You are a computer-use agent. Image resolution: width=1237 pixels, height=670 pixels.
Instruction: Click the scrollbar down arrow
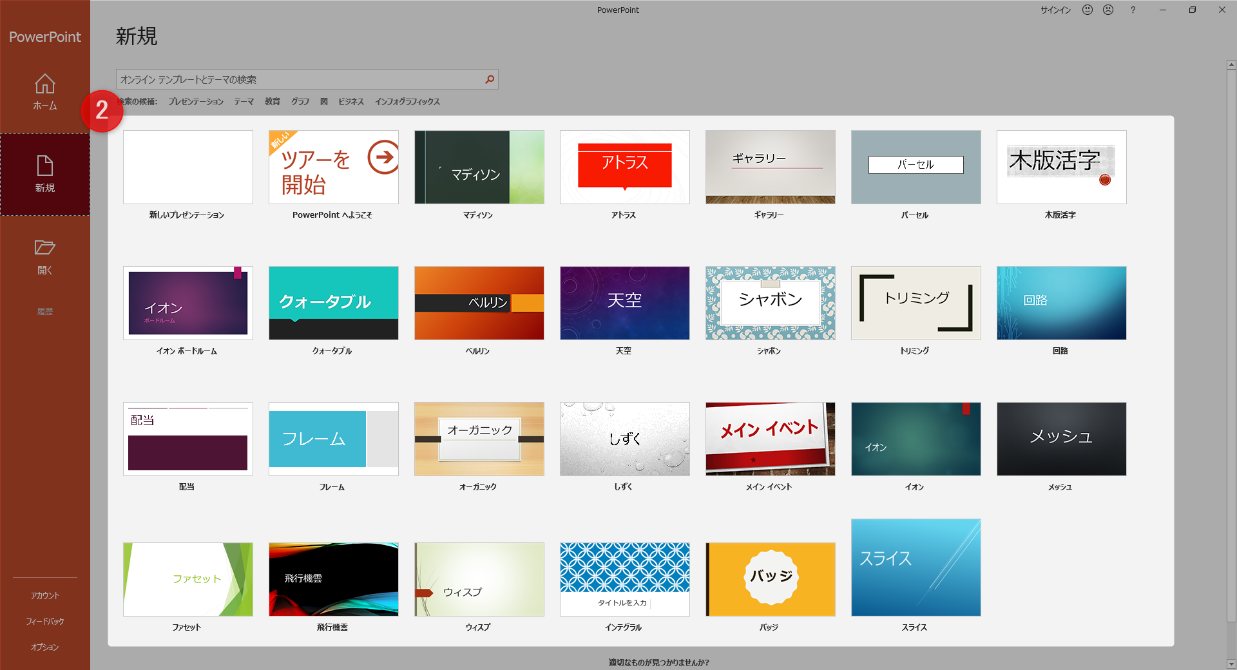coord(1231,664)
